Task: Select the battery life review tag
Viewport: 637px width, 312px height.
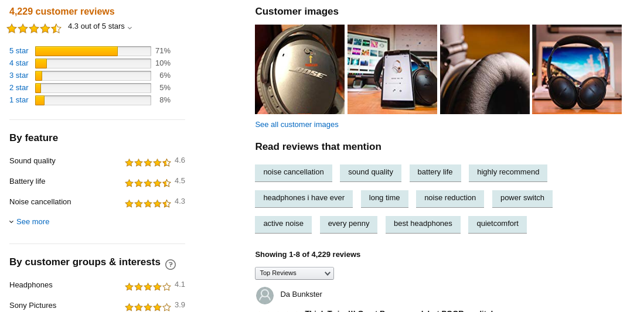Action: click(x=435, y=173)
